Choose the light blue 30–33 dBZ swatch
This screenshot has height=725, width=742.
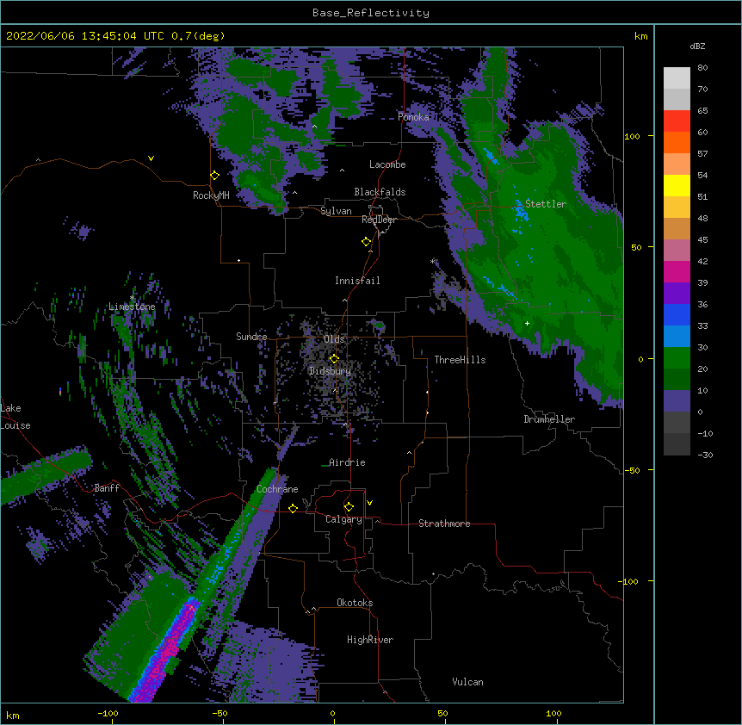click(x=677, y=337)
